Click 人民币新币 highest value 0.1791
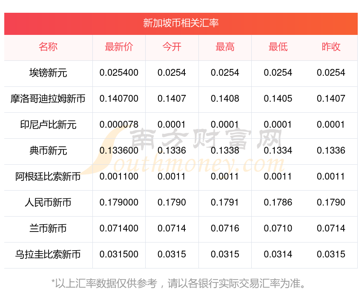The image size is (362, 297). point(225,203)
